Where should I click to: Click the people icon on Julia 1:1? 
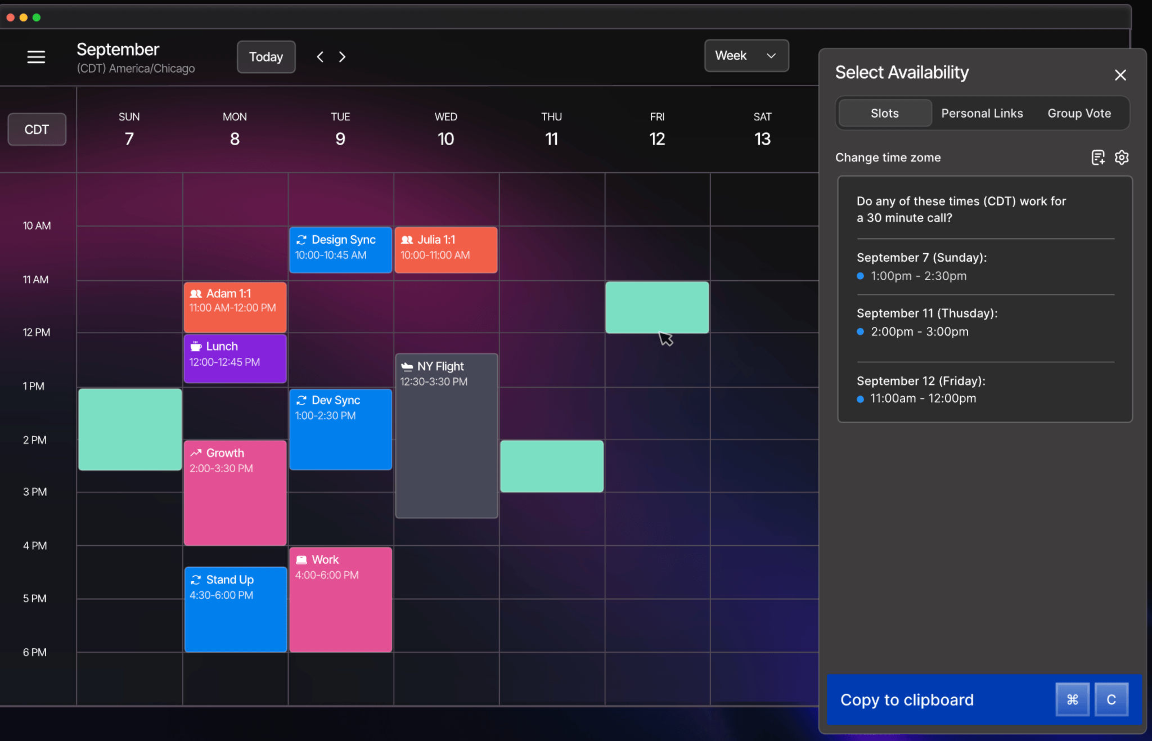pyautogui.click(x=407, y=240)
